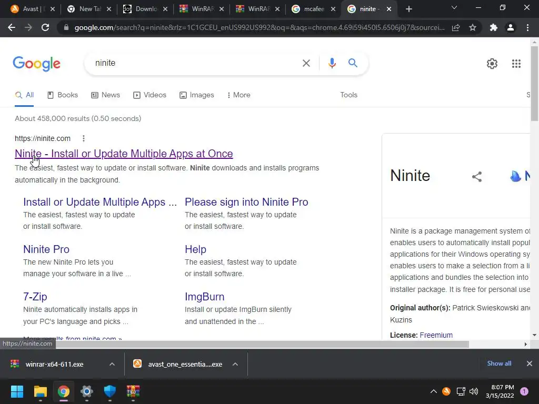Reload the current page
539x404 pixels.
(45, 27)
